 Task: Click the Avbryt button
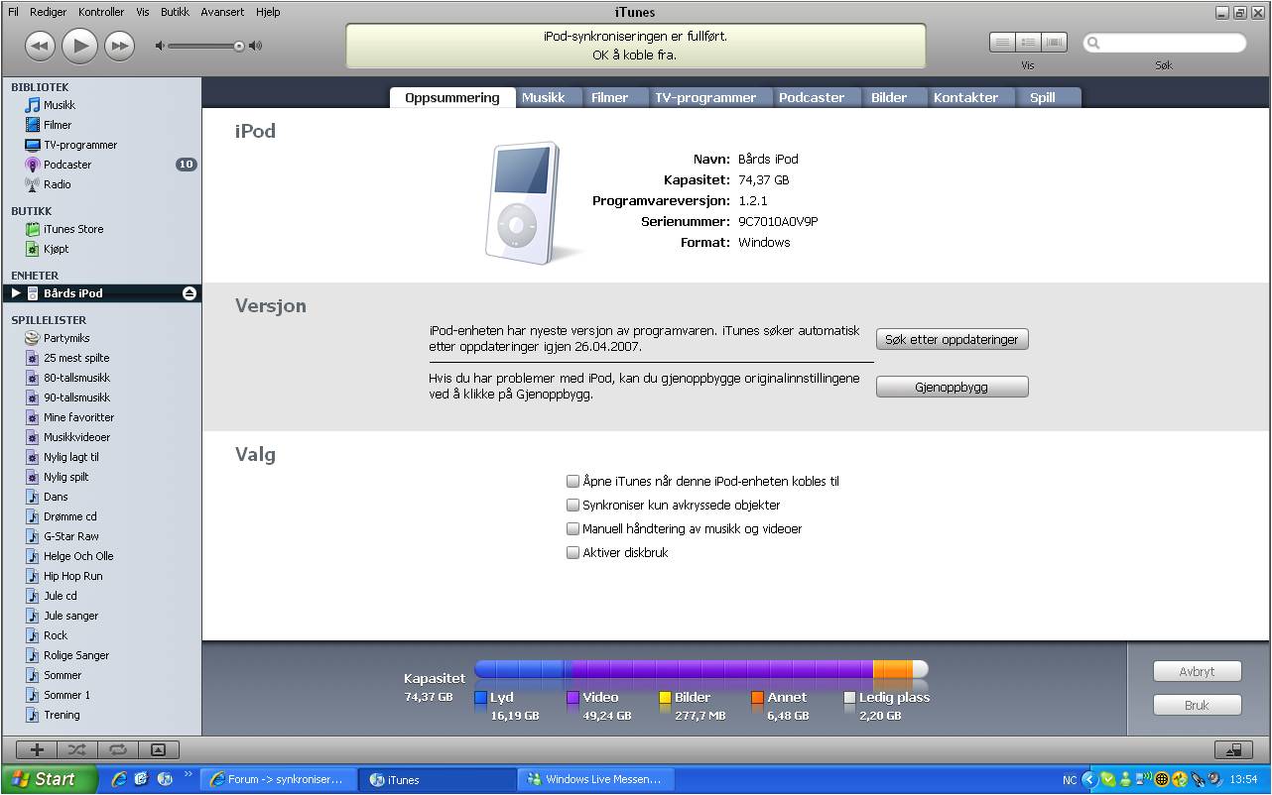(1197, 671)
